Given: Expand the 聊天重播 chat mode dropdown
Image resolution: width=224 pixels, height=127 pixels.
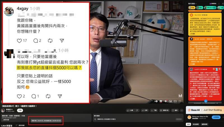Looking at the screenshot, I should (192, 3).
